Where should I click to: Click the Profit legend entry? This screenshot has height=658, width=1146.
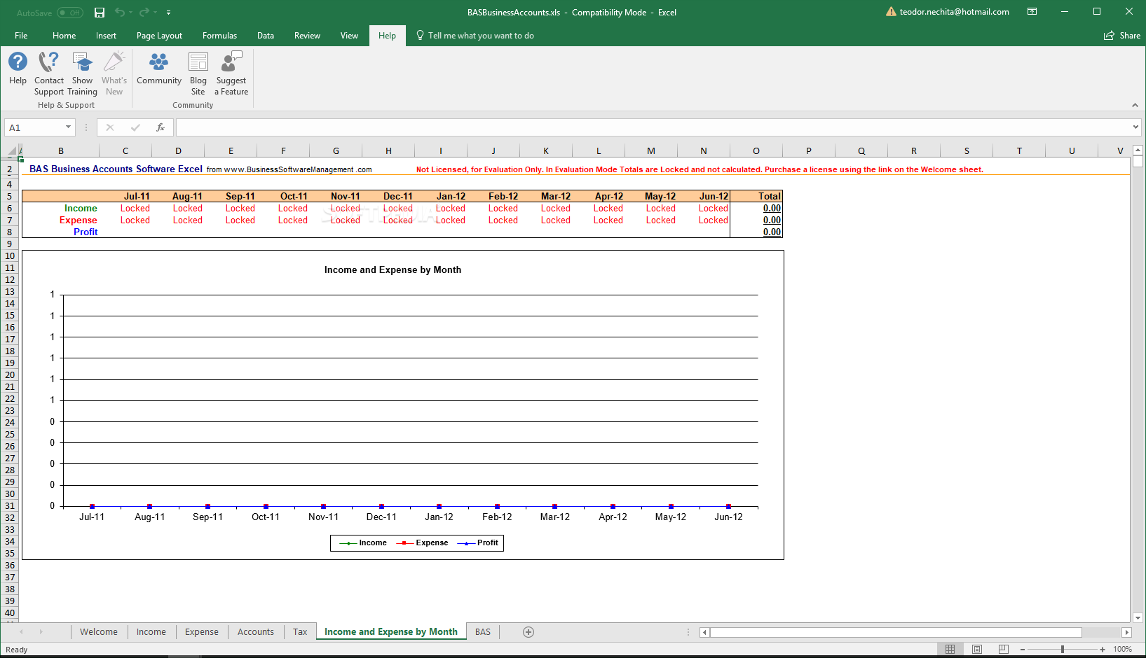477,542
